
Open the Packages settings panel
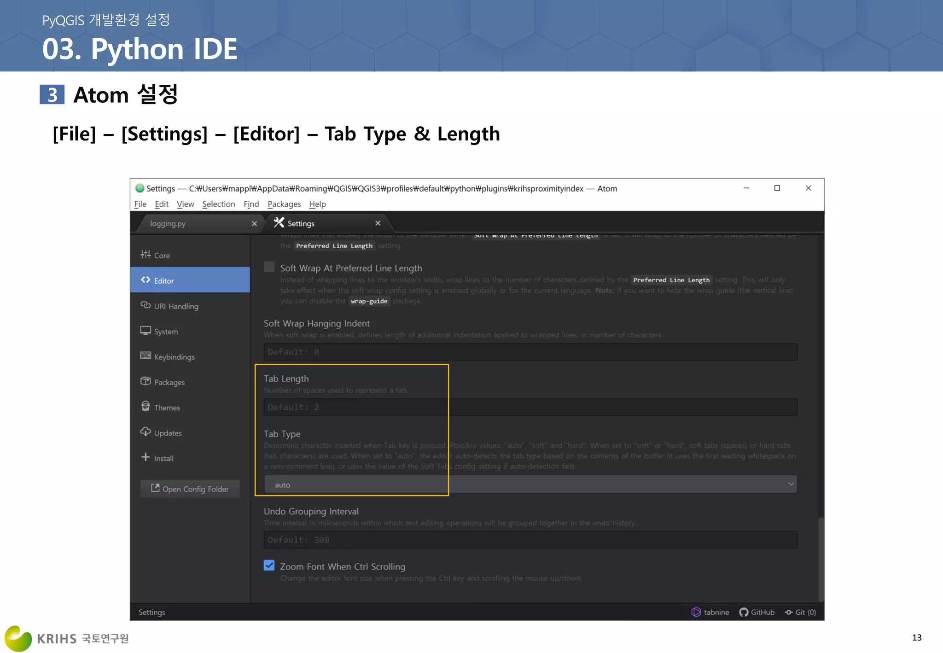(169, 382)
